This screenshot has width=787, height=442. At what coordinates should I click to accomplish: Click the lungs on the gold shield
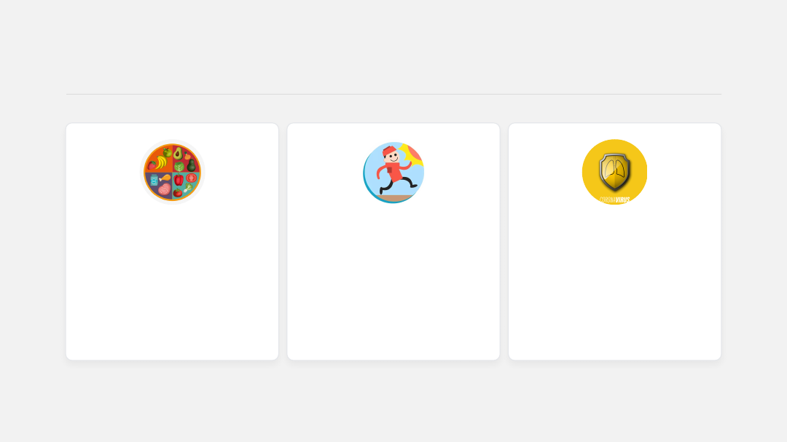click(x=614, y=170)
